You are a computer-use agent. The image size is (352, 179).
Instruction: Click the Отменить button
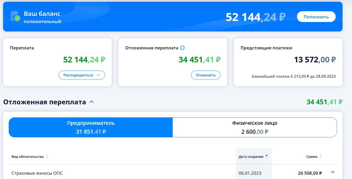(x=206, y=75)
